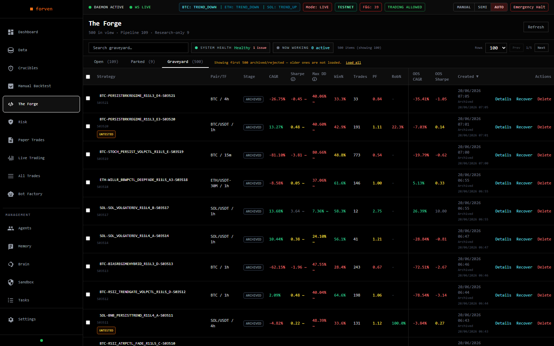
Task: Open the Data database icon
Action: [x=11, y=50]
